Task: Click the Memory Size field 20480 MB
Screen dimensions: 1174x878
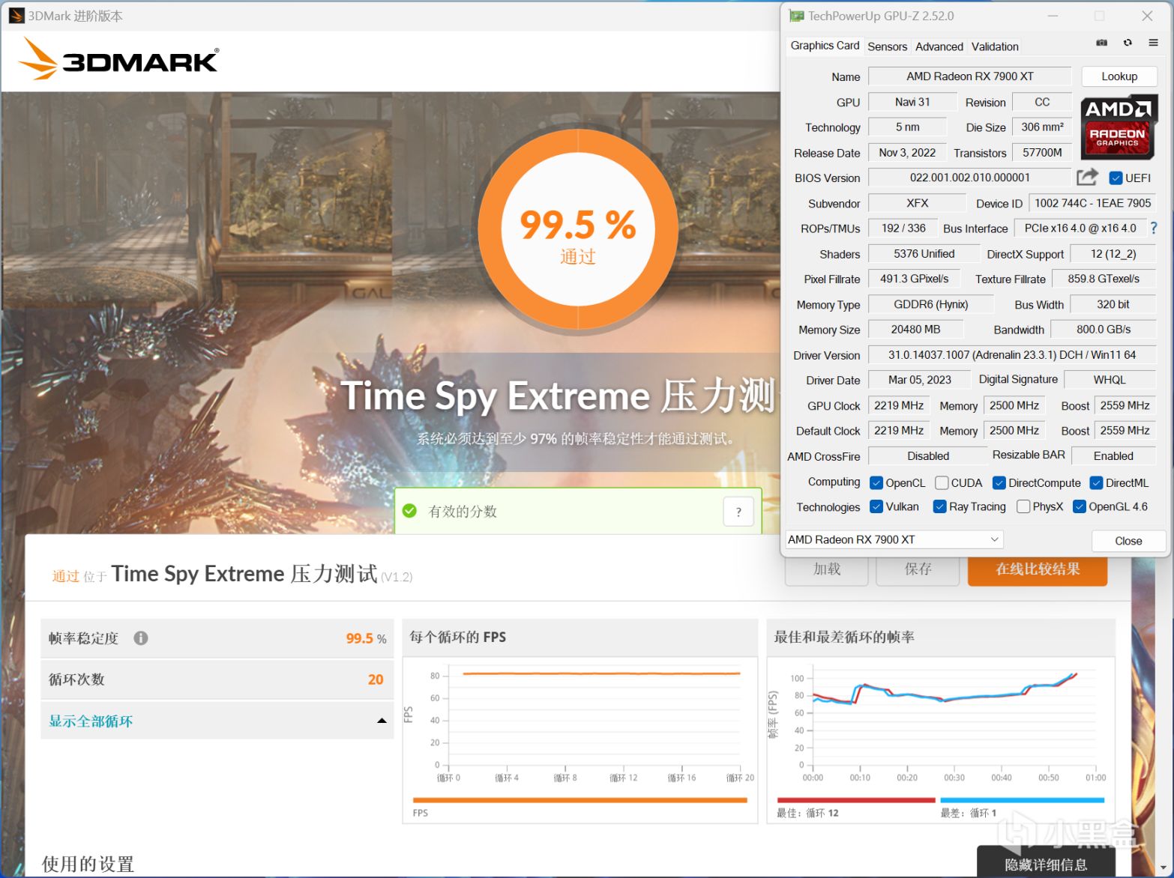Action: [915, 330]
